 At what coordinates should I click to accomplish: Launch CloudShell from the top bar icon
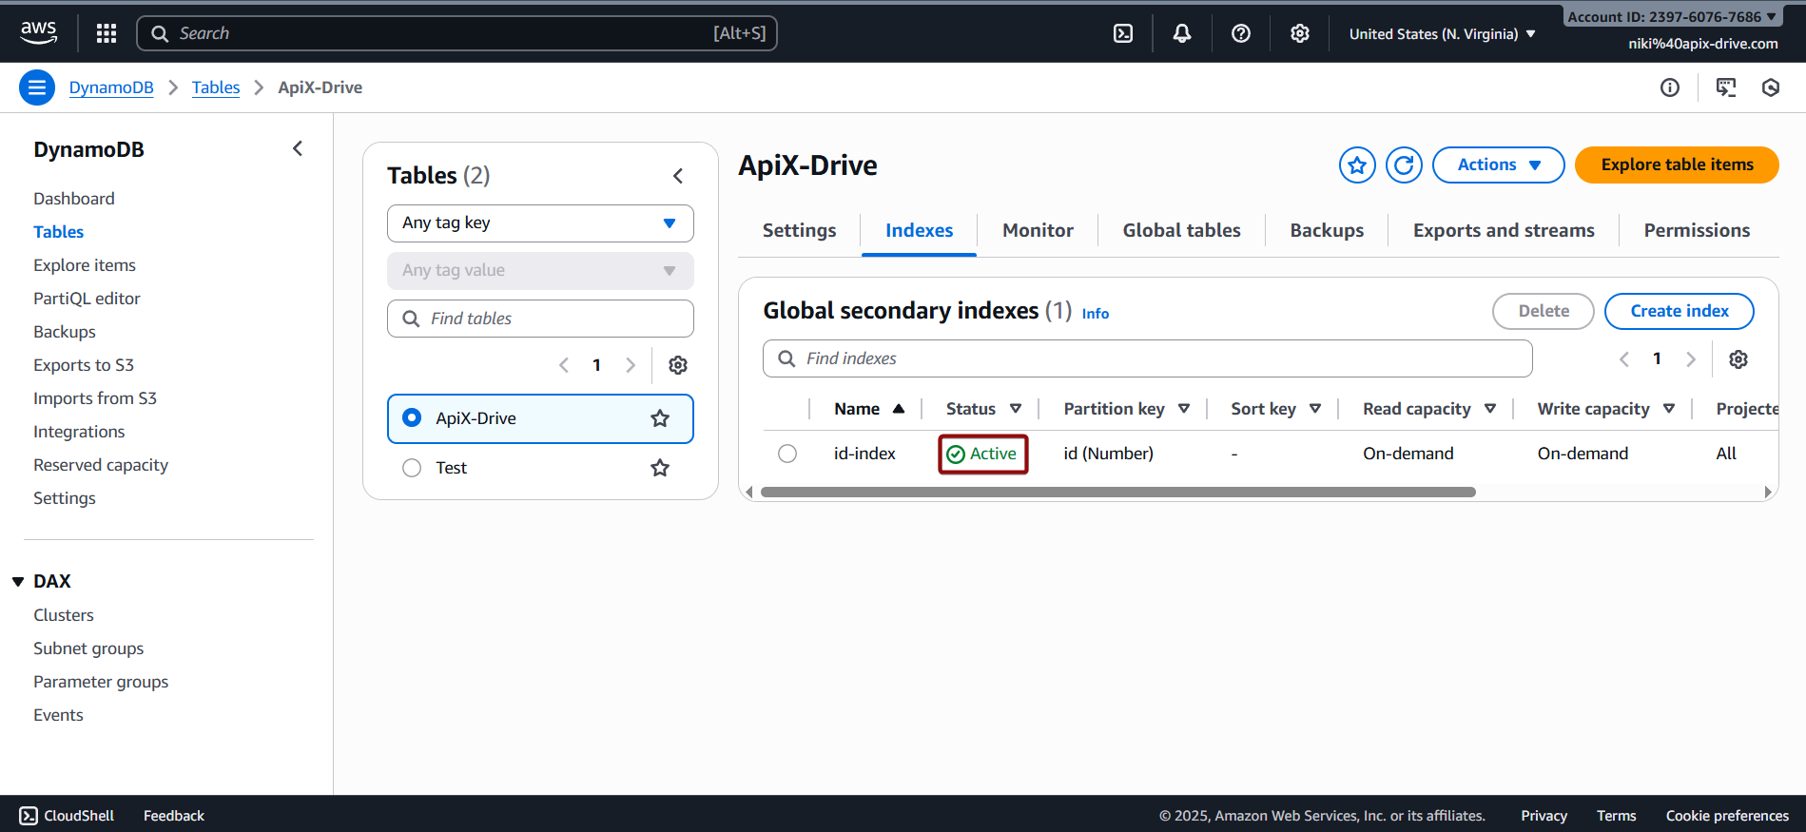[x=1123, y=33]
